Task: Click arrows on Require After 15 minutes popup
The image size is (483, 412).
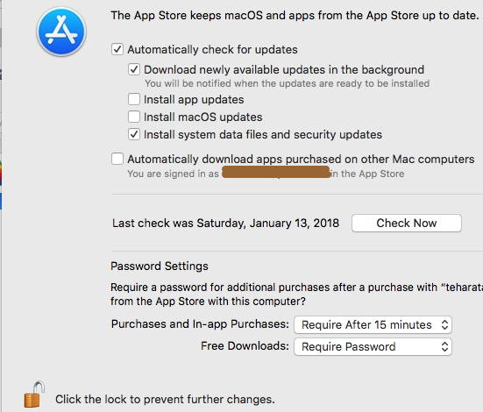Action: pos(444,324)
